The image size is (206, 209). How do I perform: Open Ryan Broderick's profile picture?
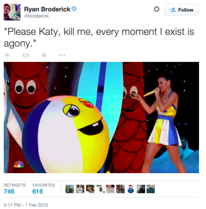[x=12, y=12]
